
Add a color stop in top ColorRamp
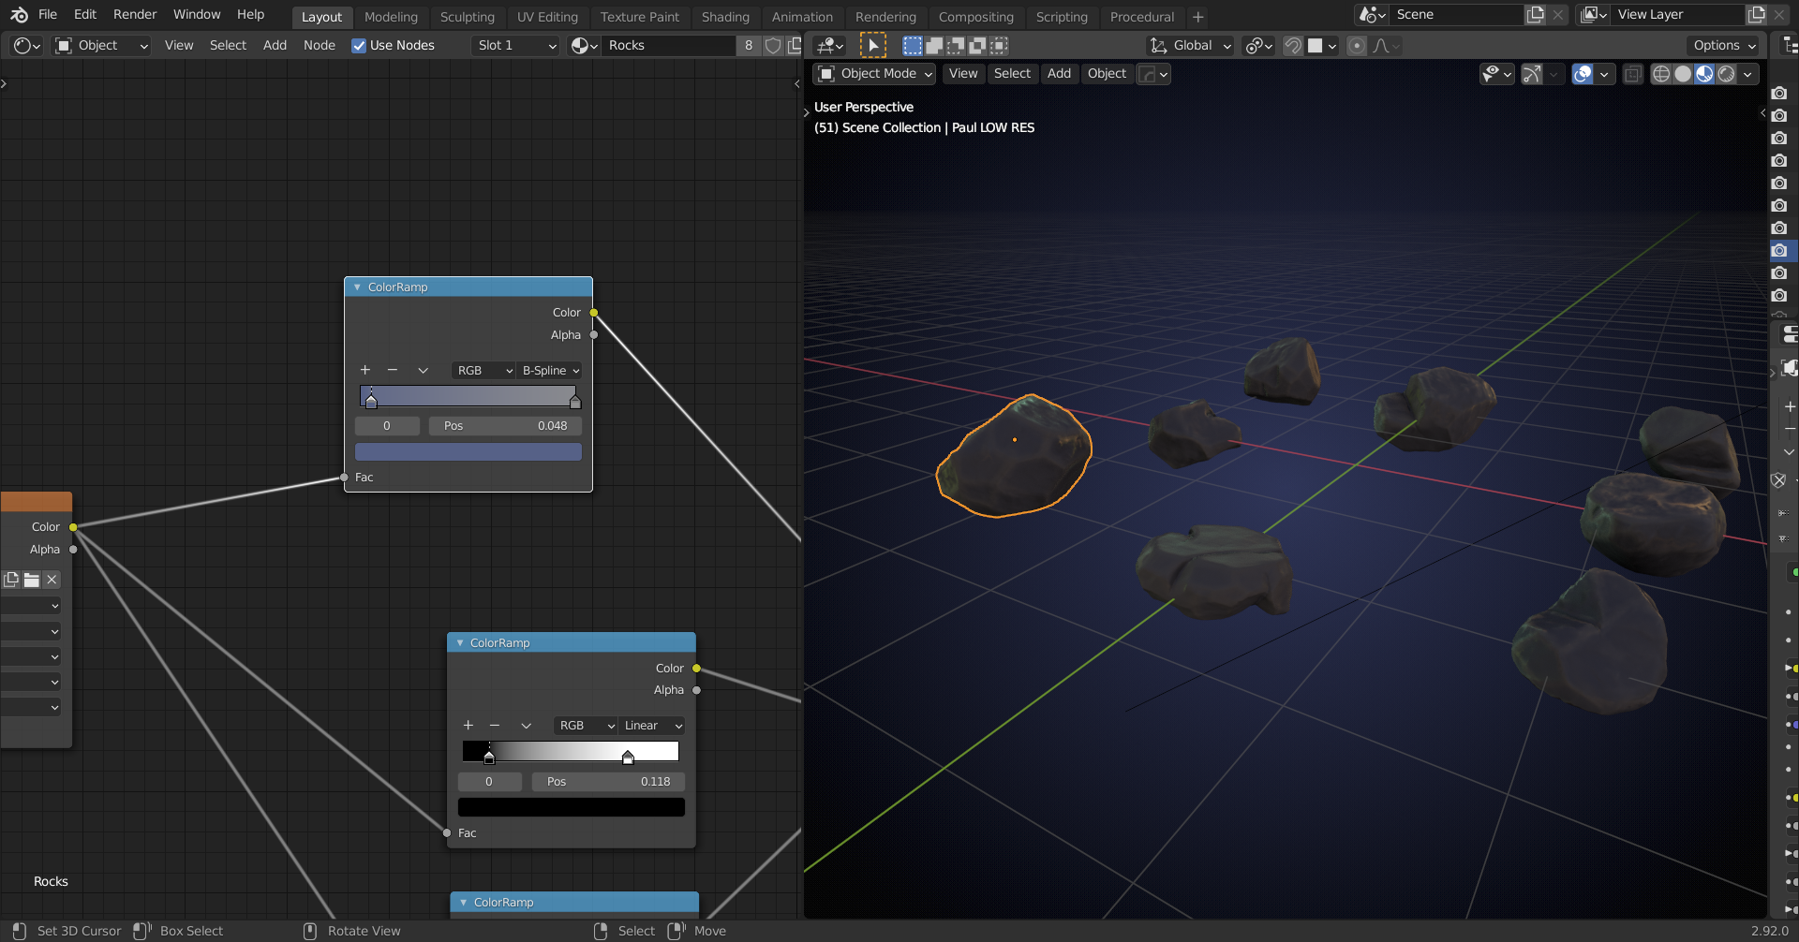[365, 371]
